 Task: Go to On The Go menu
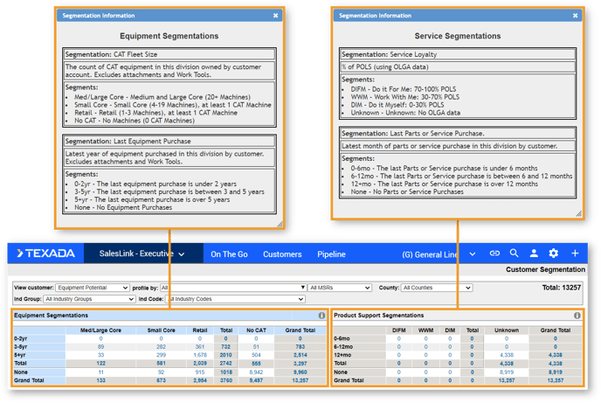[x=229, y=254]
